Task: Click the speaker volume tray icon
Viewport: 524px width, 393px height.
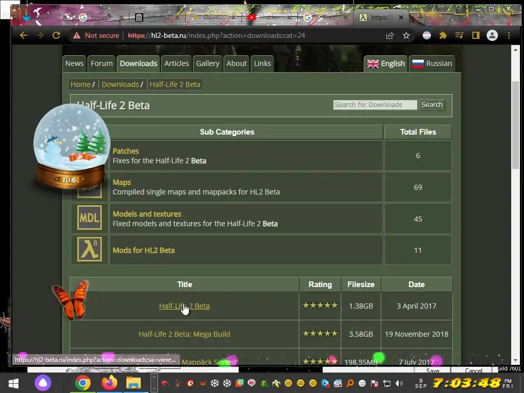Action: pos(399,383)
